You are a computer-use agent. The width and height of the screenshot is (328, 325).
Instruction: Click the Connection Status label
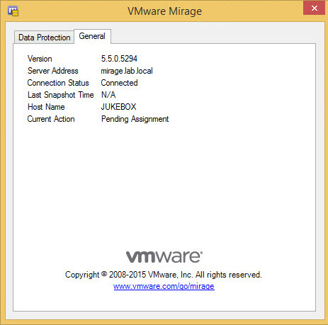pos(58,83)
